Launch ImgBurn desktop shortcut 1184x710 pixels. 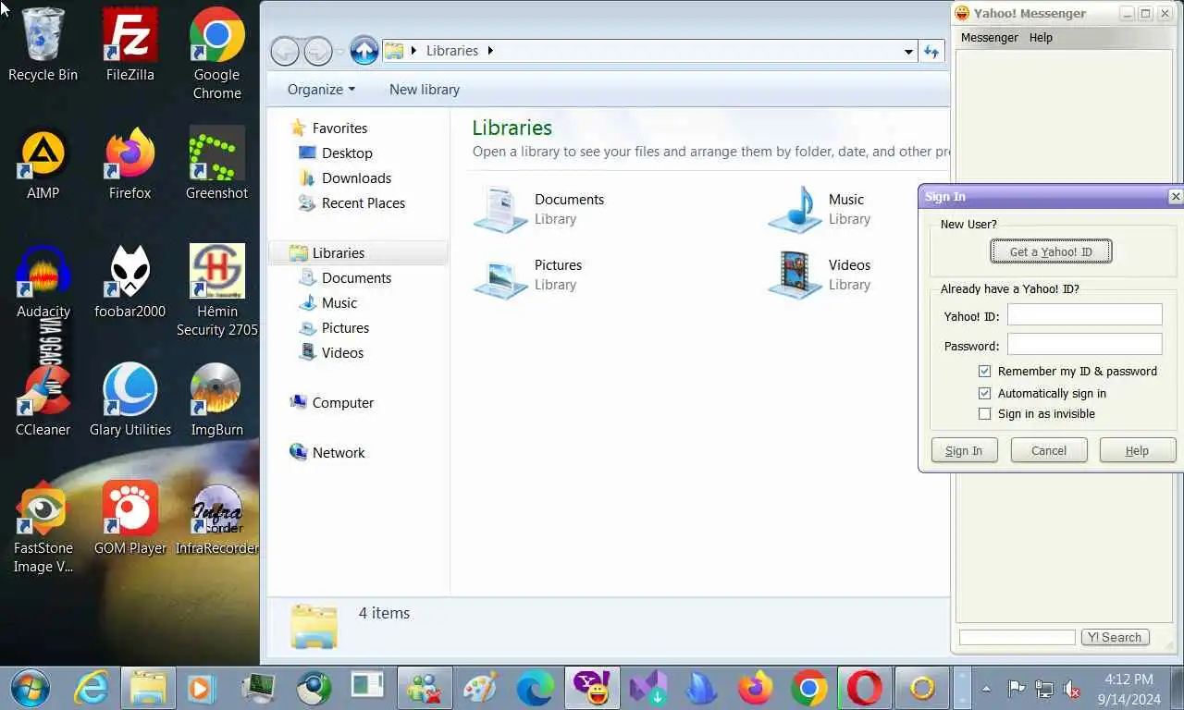[216, 400]
